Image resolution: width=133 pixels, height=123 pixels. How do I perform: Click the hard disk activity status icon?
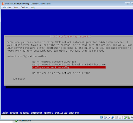[x=101, y=117]
